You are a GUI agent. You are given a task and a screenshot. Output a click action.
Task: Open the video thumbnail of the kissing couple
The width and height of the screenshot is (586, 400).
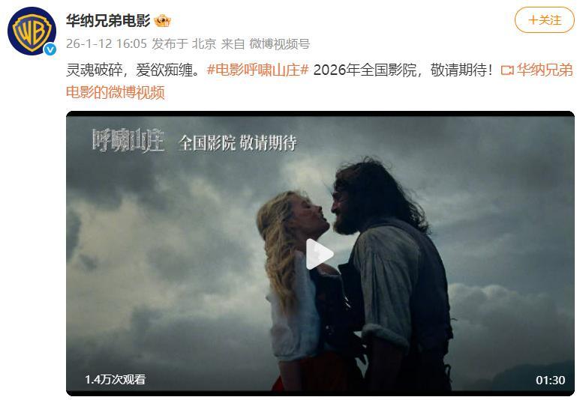click(x=320, y=253)
